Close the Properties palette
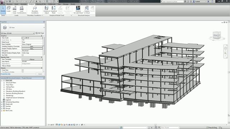 point(44,22)
